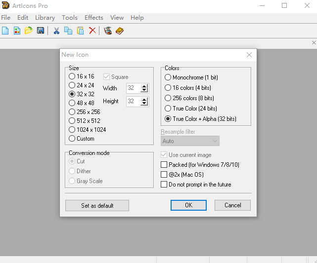
Task: Click into the Width input field
Action: pyautogui.click(x=133, y=88)
